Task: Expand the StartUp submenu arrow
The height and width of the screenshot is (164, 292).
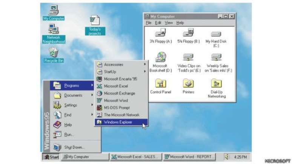Action: pos(145,71)
